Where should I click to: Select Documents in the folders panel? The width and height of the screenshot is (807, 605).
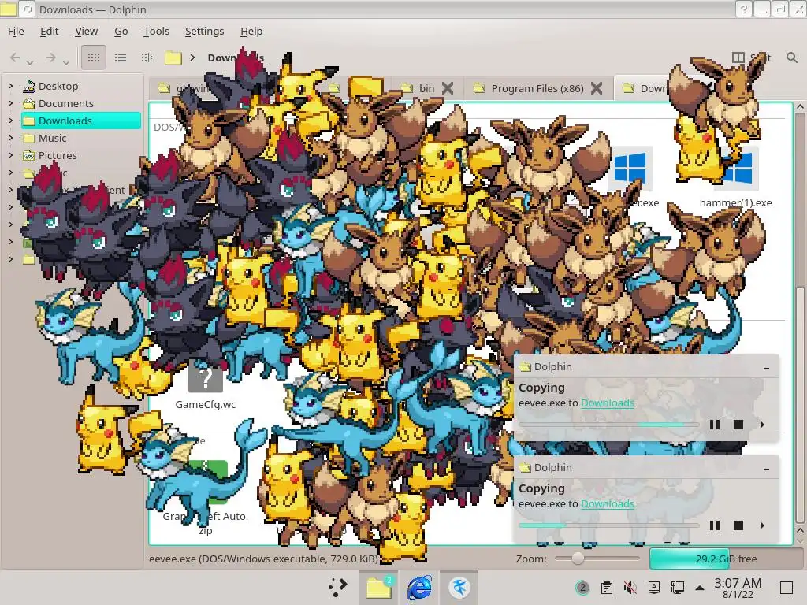(66, 103)
